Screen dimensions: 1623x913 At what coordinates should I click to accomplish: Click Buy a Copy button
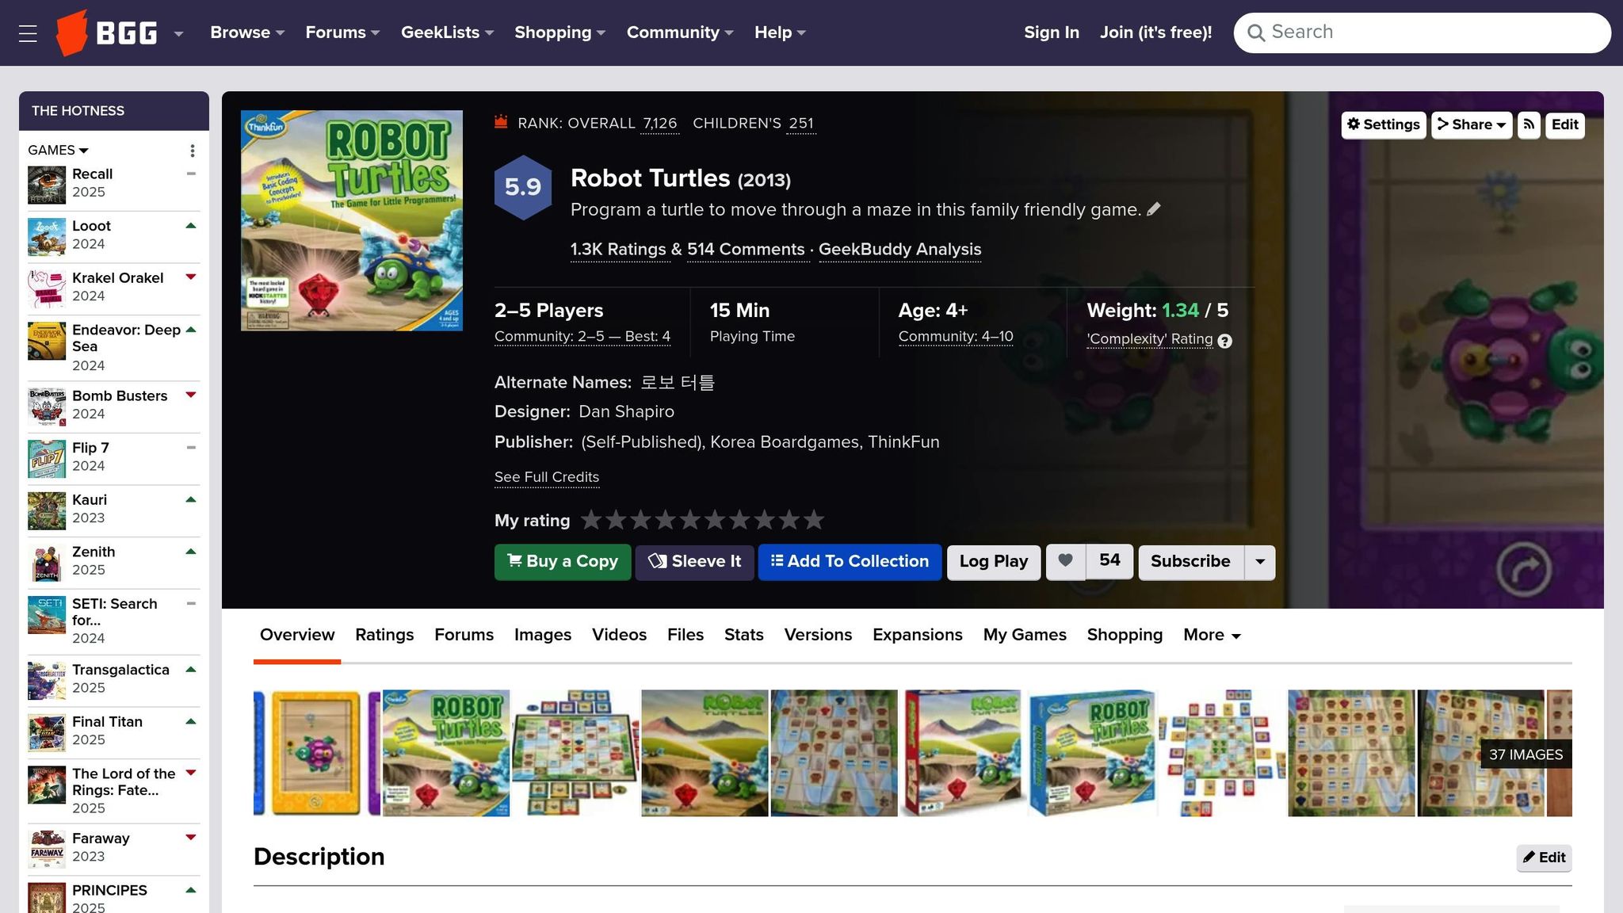click(x=563, y=562)
